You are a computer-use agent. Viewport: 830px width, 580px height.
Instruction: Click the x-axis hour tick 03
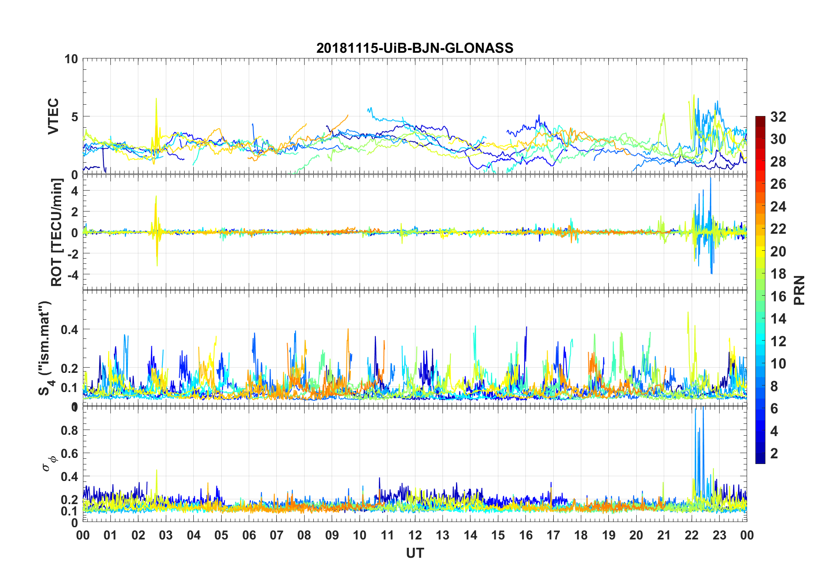point(166,535)
